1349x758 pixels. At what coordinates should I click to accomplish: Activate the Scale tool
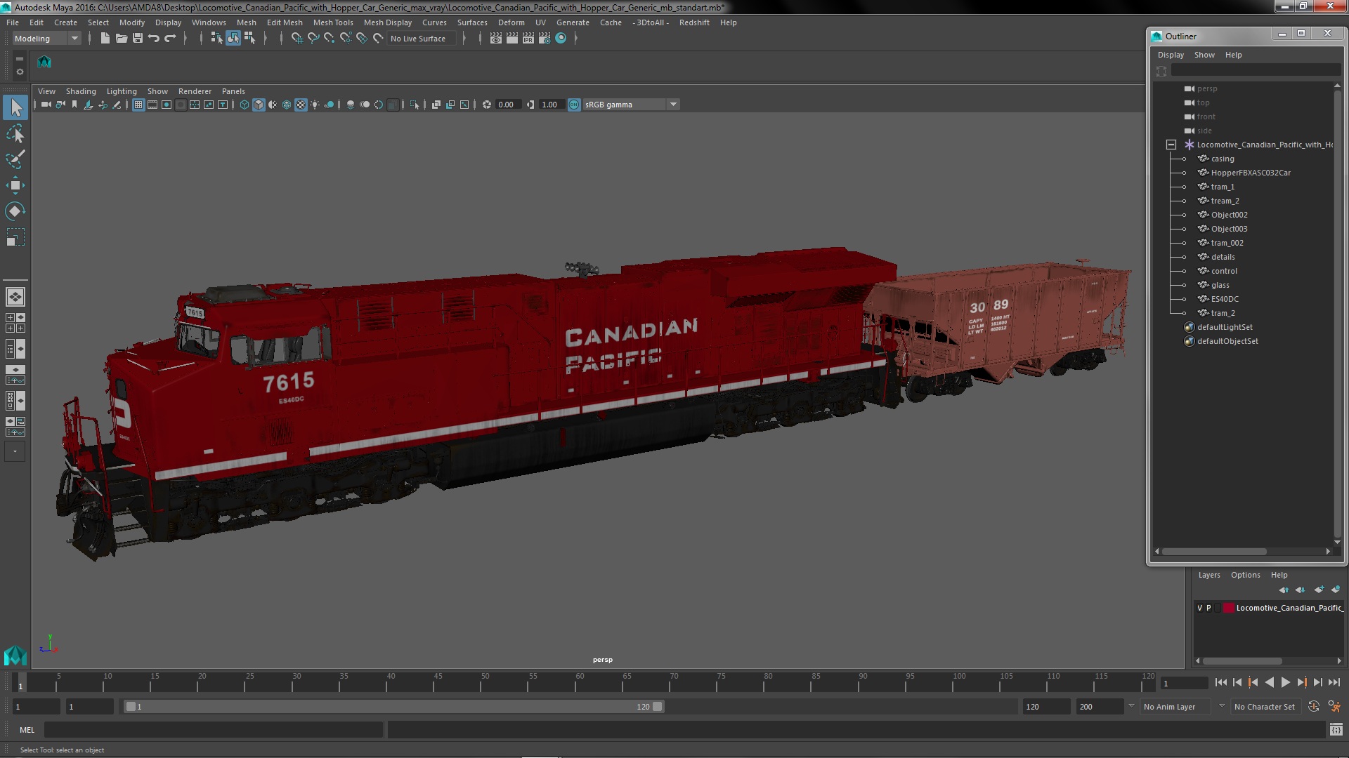[15, 237]
